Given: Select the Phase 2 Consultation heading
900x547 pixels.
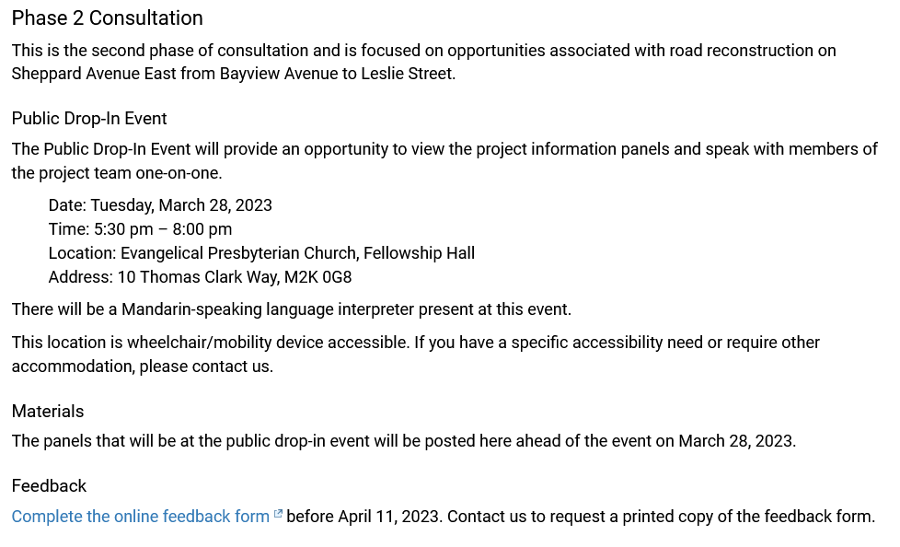Looking at the screenshot, I should point(108,18).
